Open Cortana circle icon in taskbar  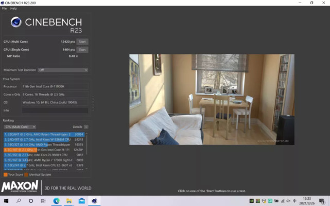[x=31, y=201]
